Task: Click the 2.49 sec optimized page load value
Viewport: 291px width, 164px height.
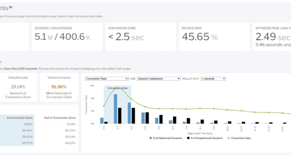Action: tap(273, 36)
